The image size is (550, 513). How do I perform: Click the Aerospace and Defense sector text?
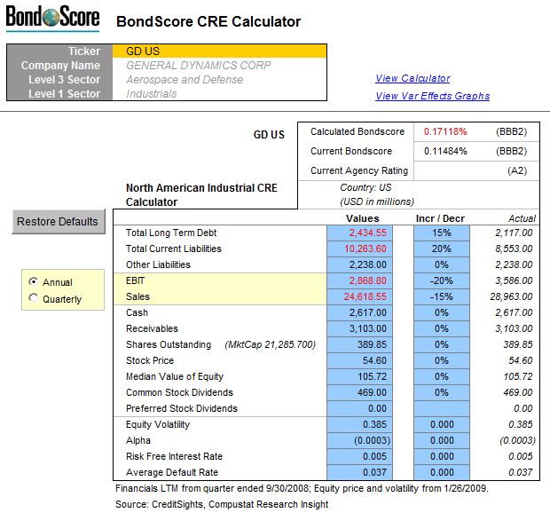coord(185,80)
